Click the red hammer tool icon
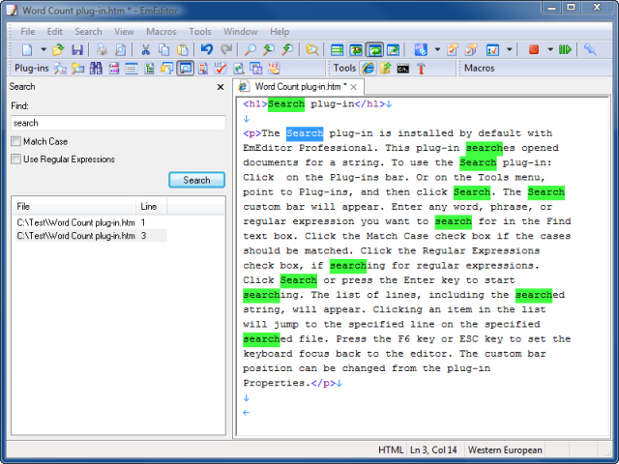 click(421, 69)
